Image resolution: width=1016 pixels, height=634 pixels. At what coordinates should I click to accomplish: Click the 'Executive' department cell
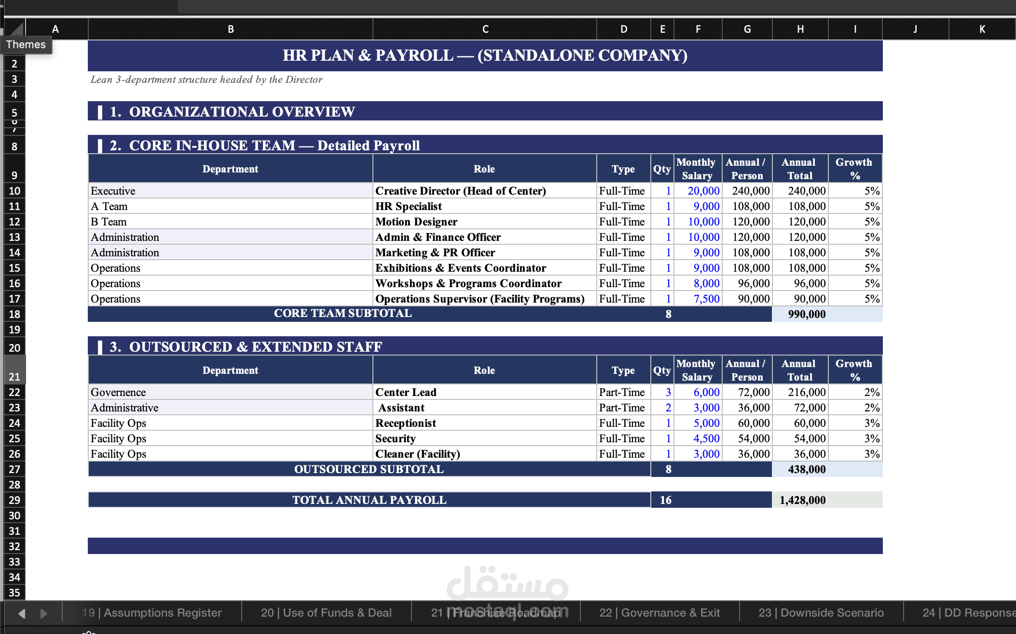(231, 191)
